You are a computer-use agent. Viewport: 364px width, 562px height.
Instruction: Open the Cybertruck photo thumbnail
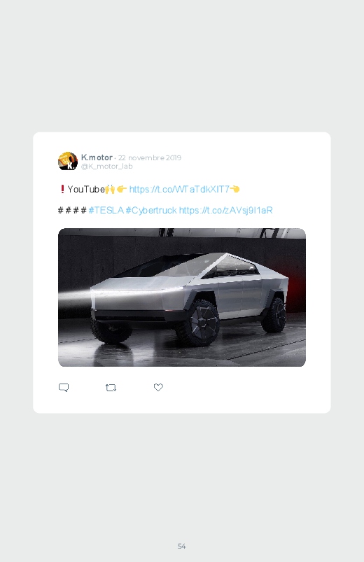182,297
